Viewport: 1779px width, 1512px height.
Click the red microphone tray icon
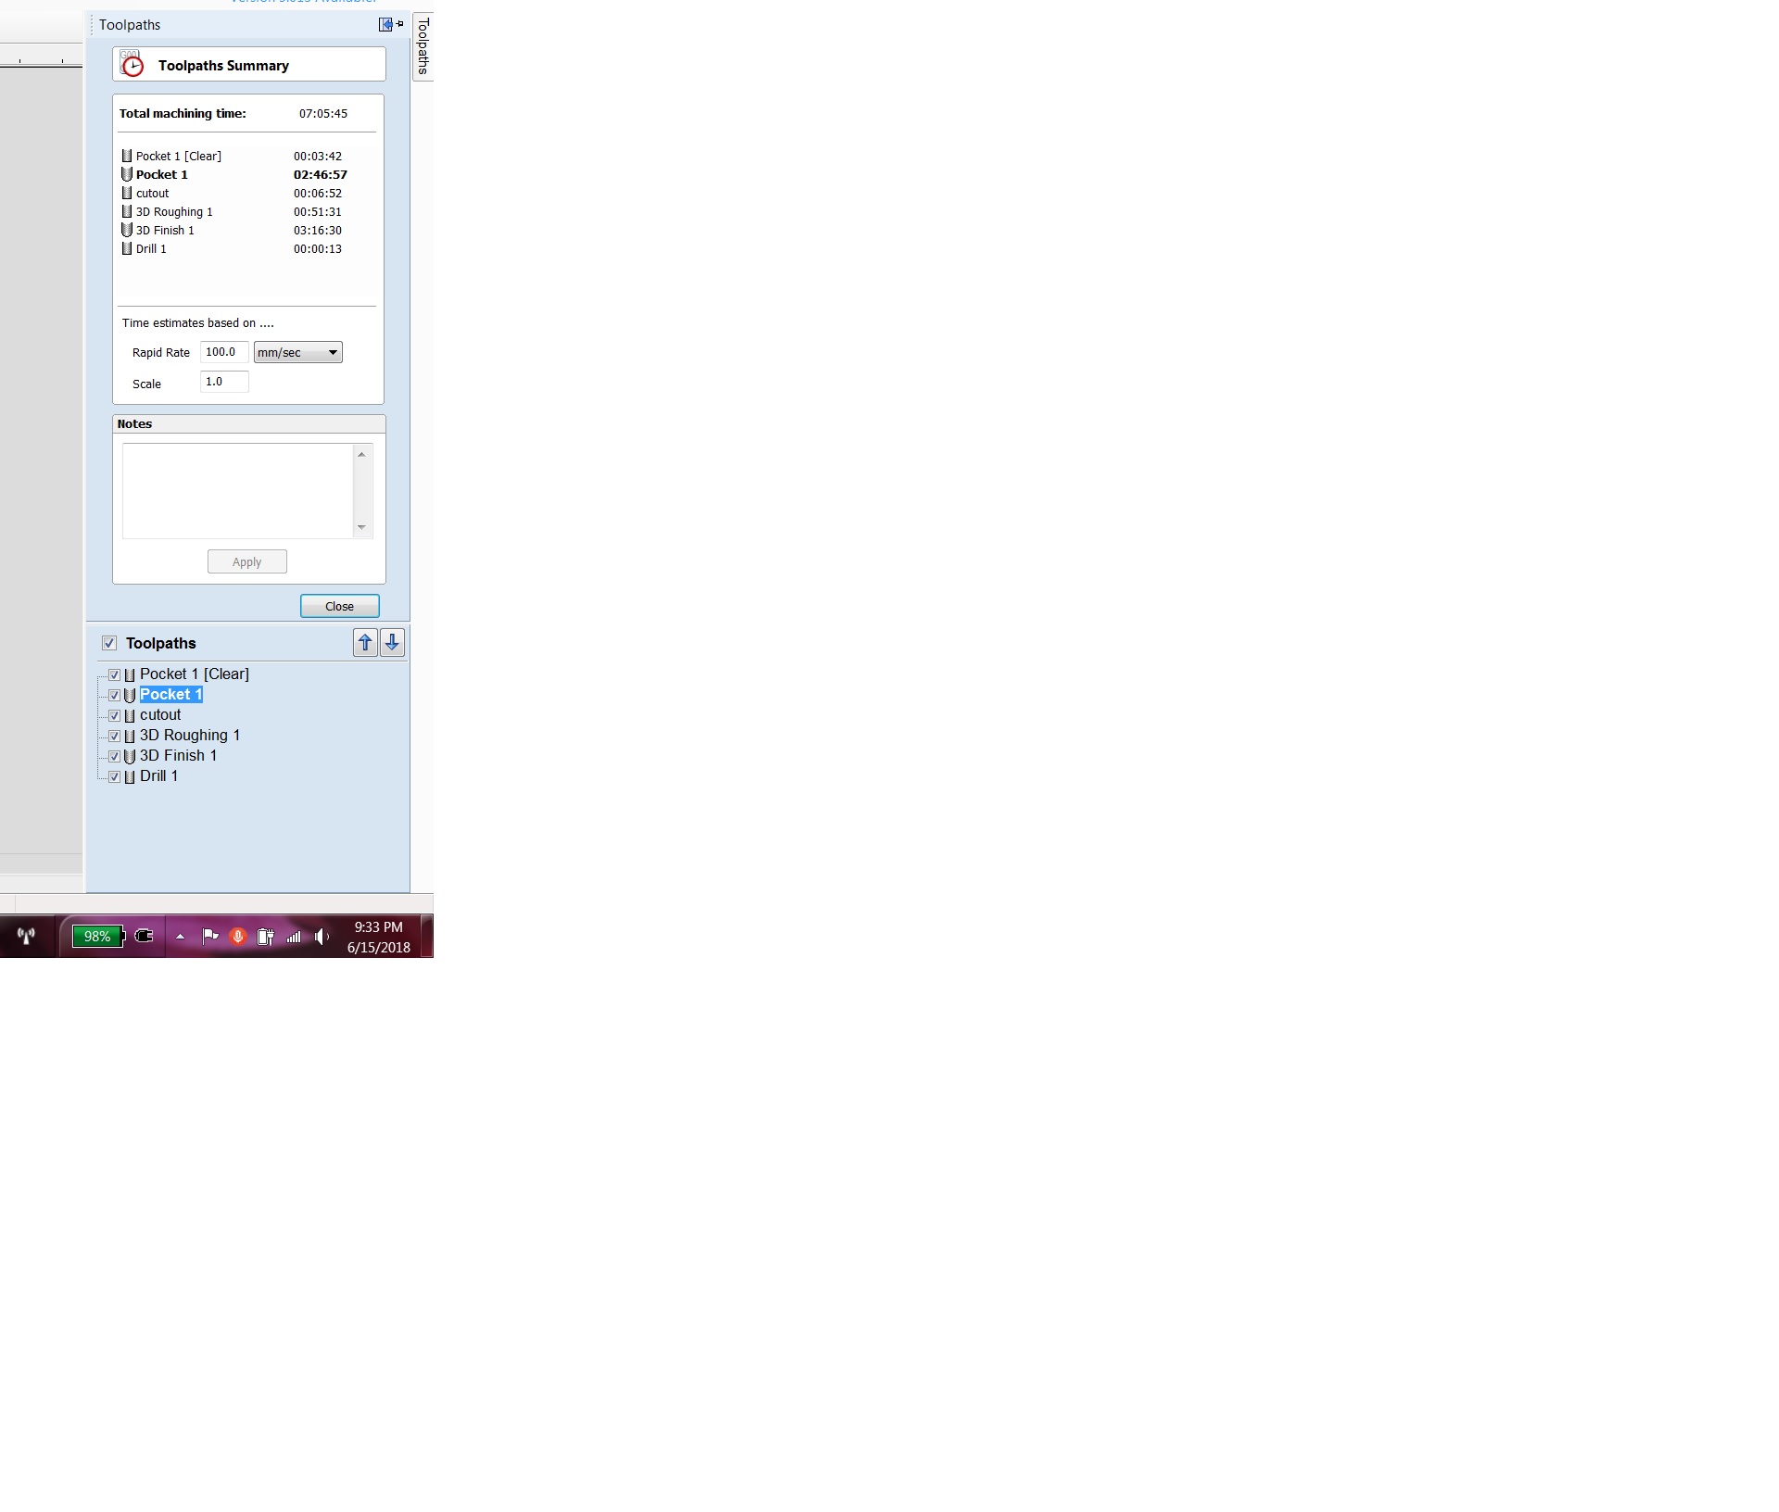(238, 937)
